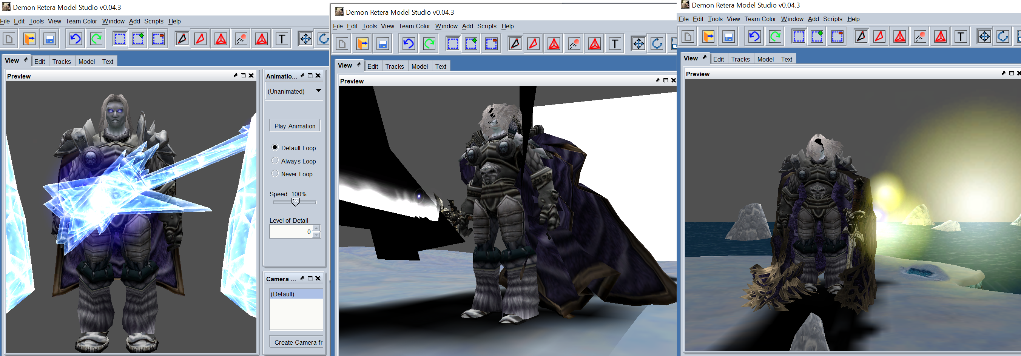
Task: Select red double-triangle group mode in middle window
Action: click(554, 44)
